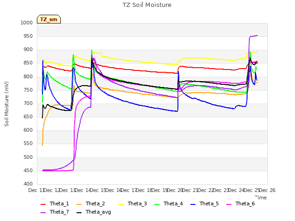Click the 800 y-axis tick label
The height and width of the screenshot is (221, 295).
pyautogui.click(x=28, y=76)
